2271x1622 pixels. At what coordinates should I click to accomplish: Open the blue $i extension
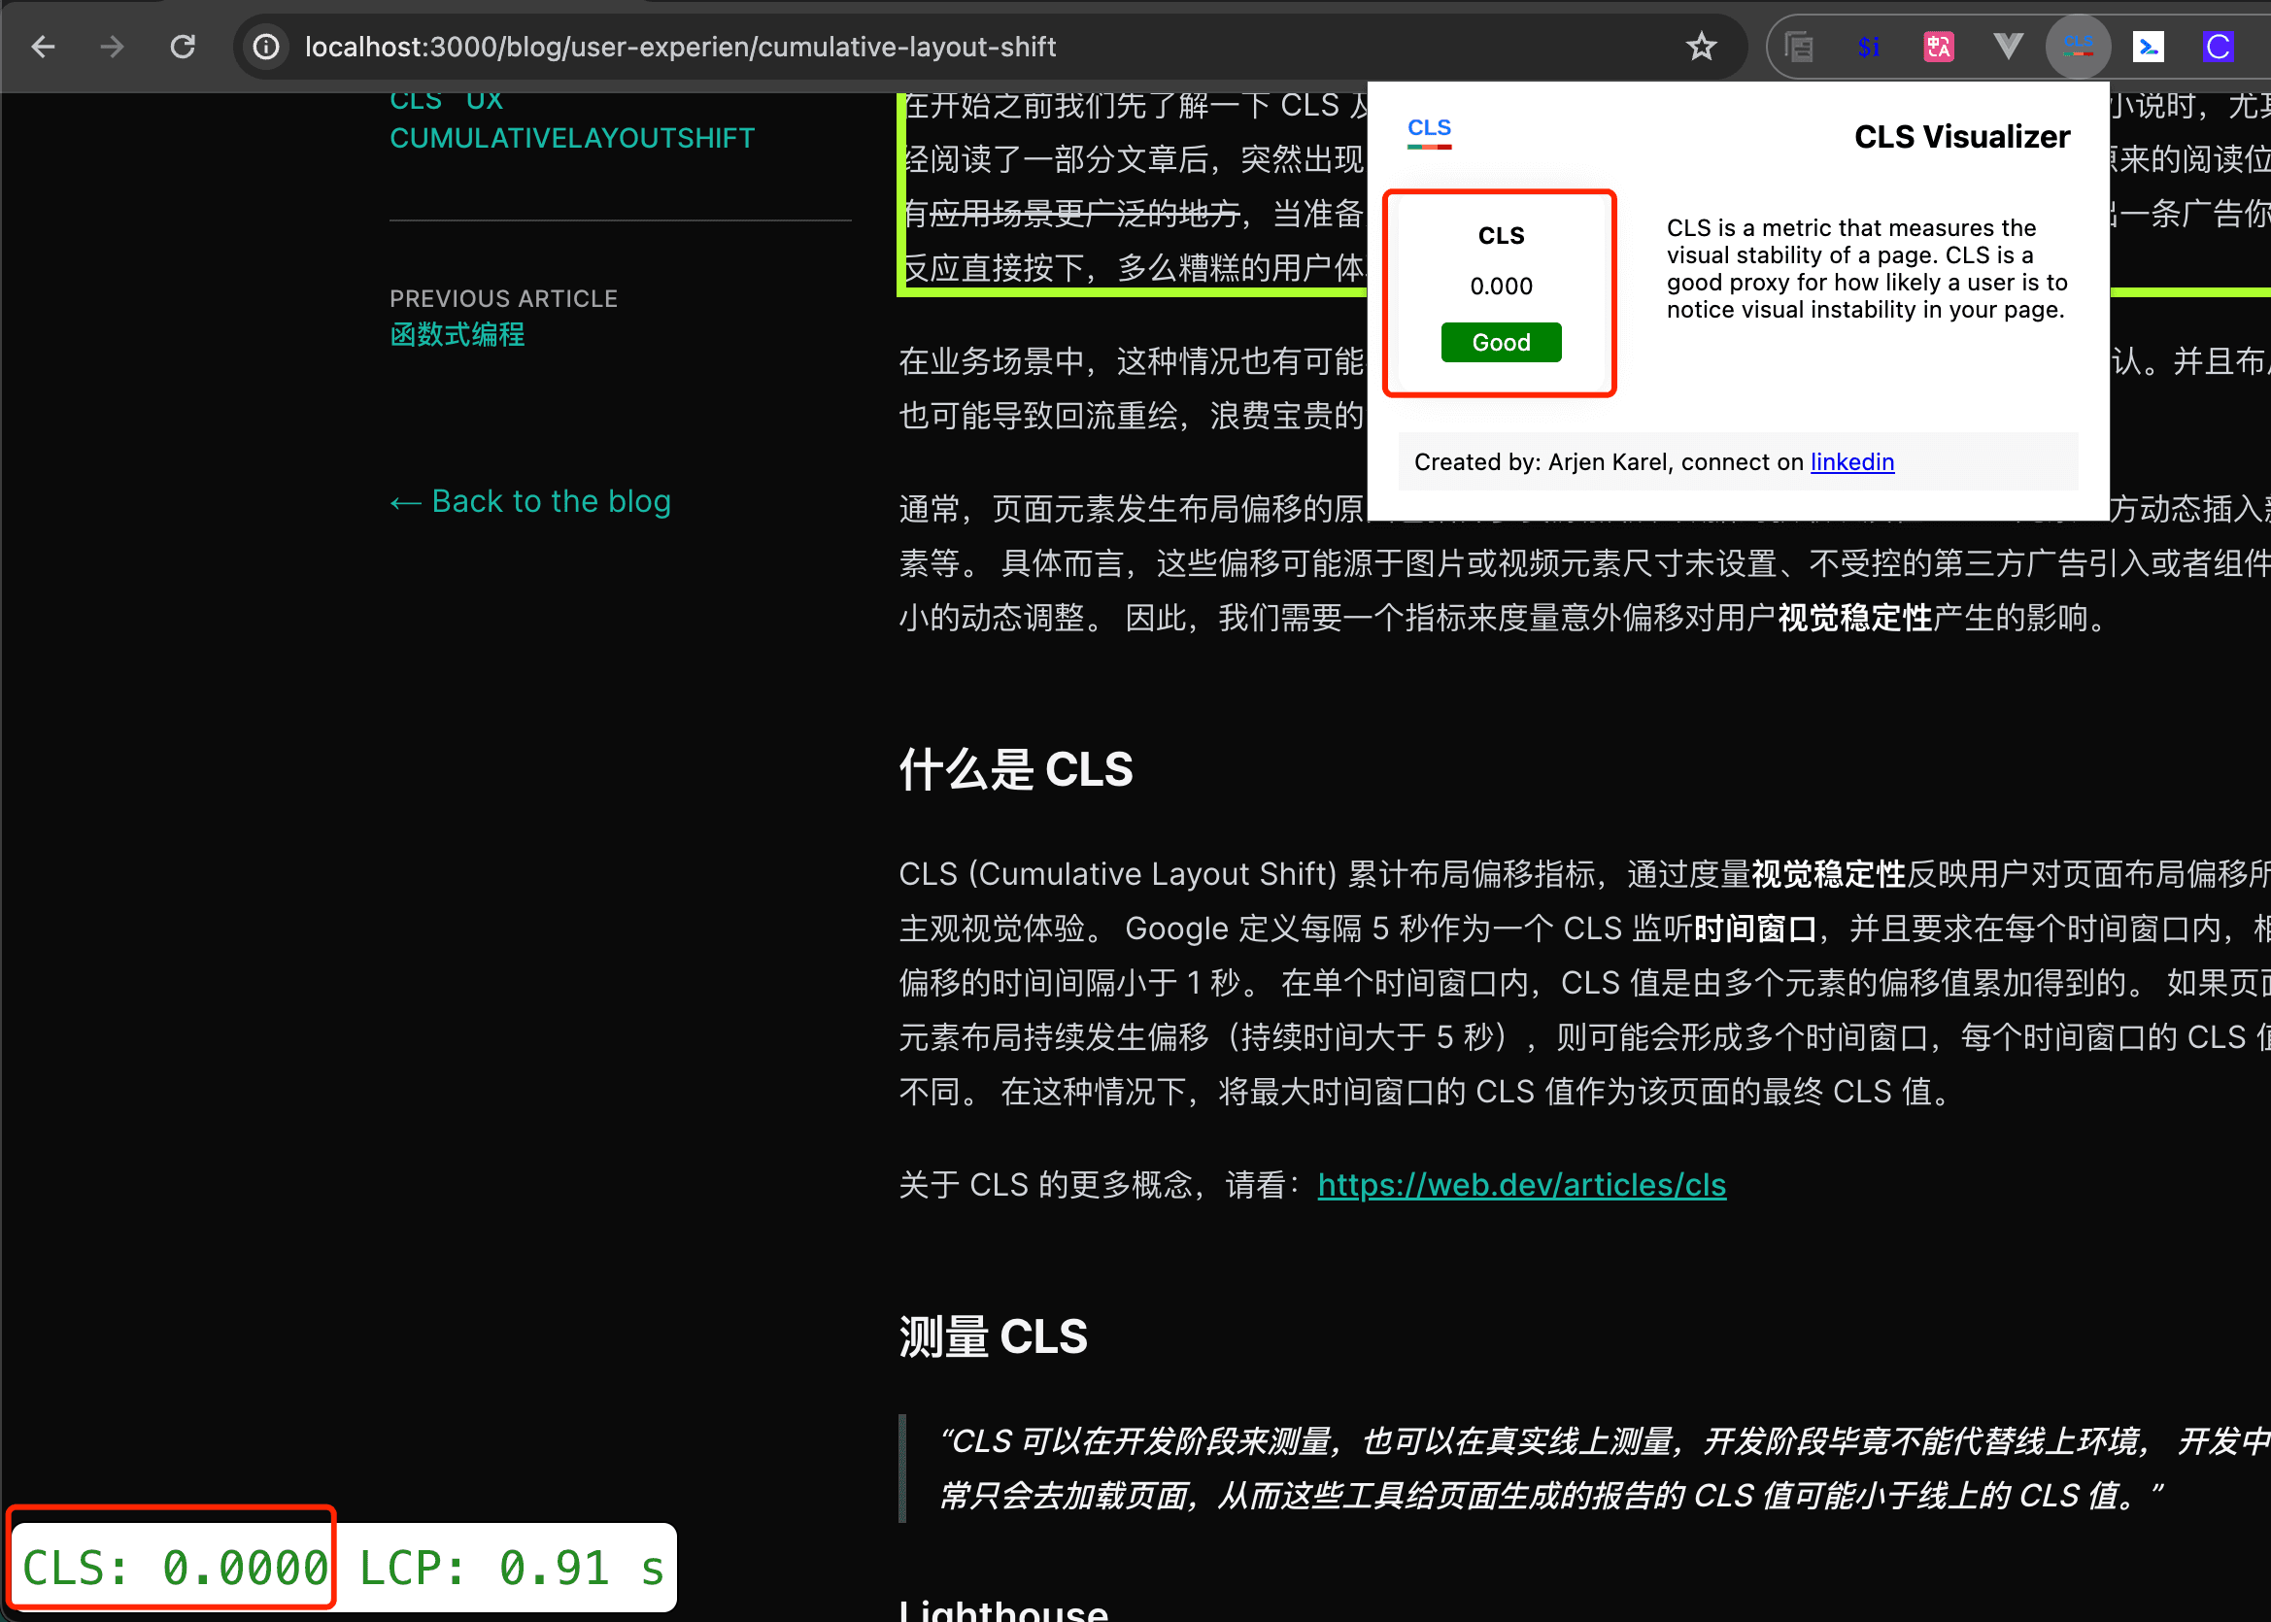click(x=1869, y=47)
